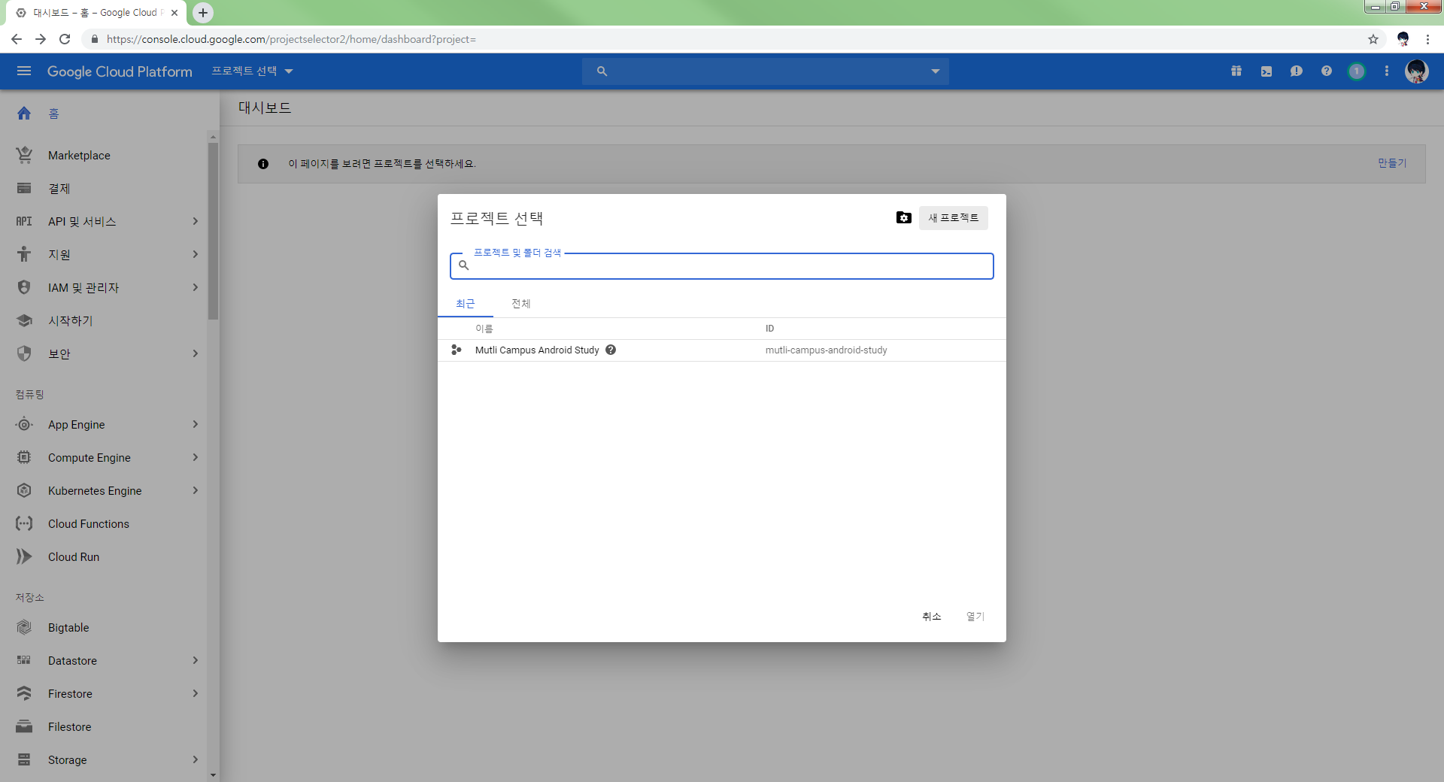
Task: Click the user account avatar
Action: (1417, 71)
